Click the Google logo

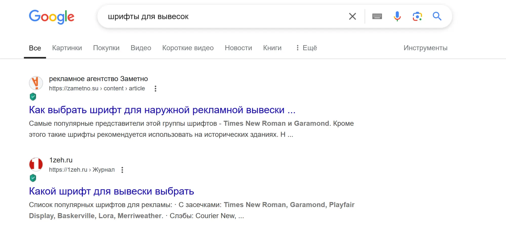52,17
